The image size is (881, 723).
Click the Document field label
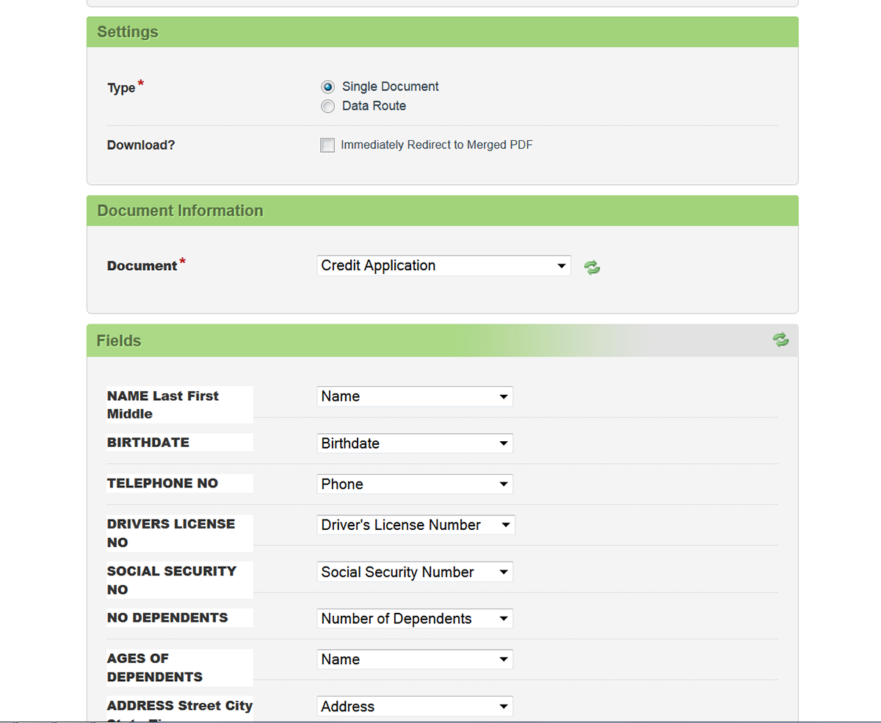142,266
